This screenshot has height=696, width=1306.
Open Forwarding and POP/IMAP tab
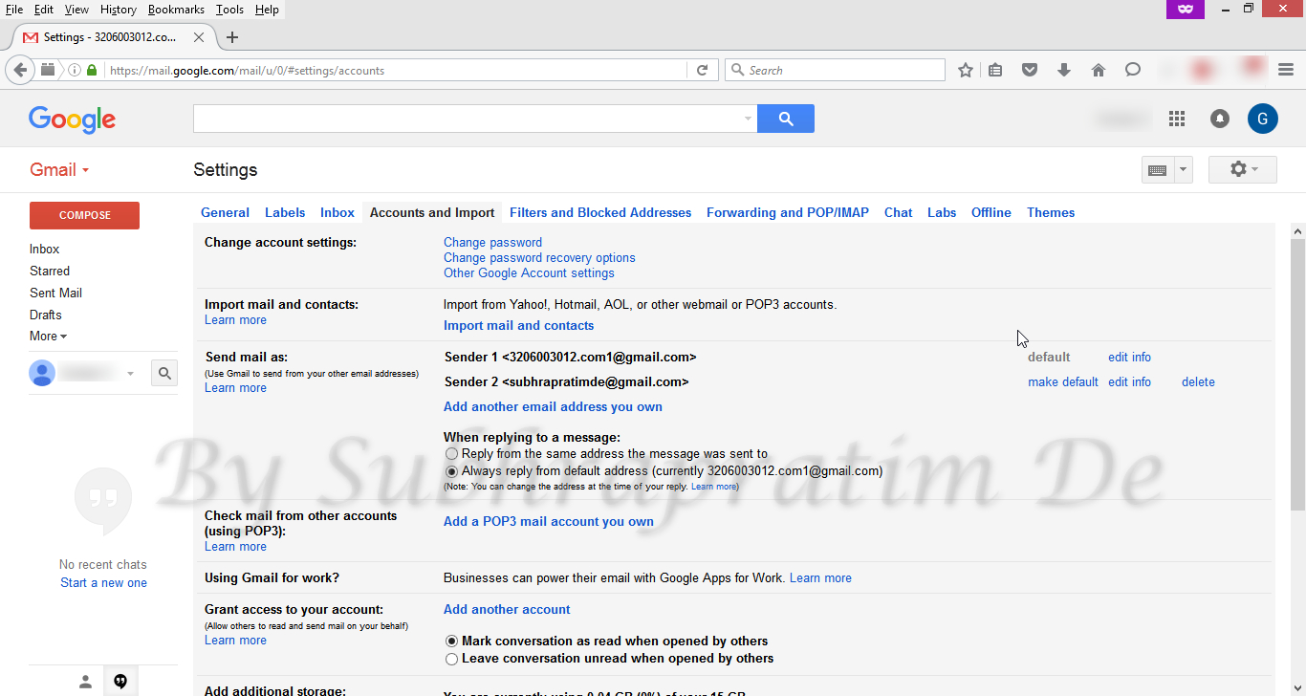(x=788, y=212)
